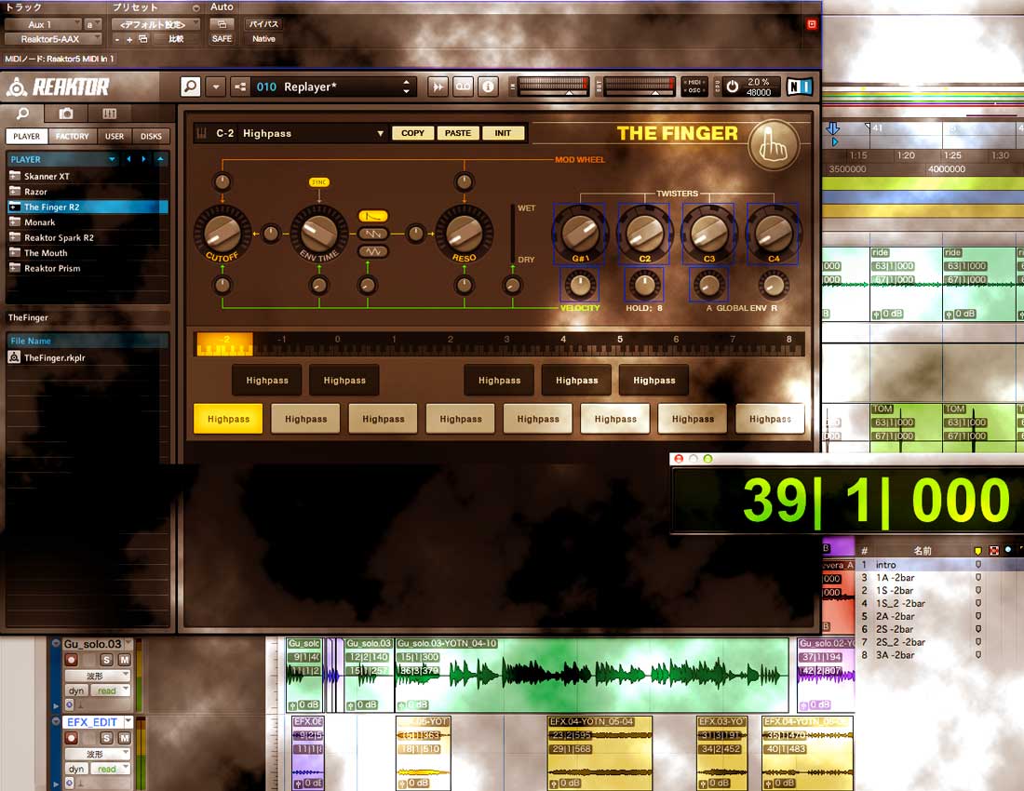Switch to the DISKS browser tab
Screen dimensions: 1024x791
(151, 137)
